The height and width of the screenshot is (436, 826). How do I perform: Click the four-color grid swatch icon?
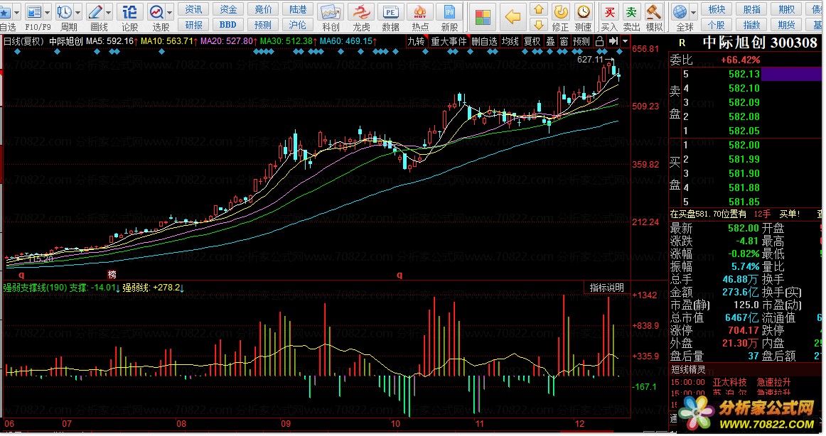point(483,16)
